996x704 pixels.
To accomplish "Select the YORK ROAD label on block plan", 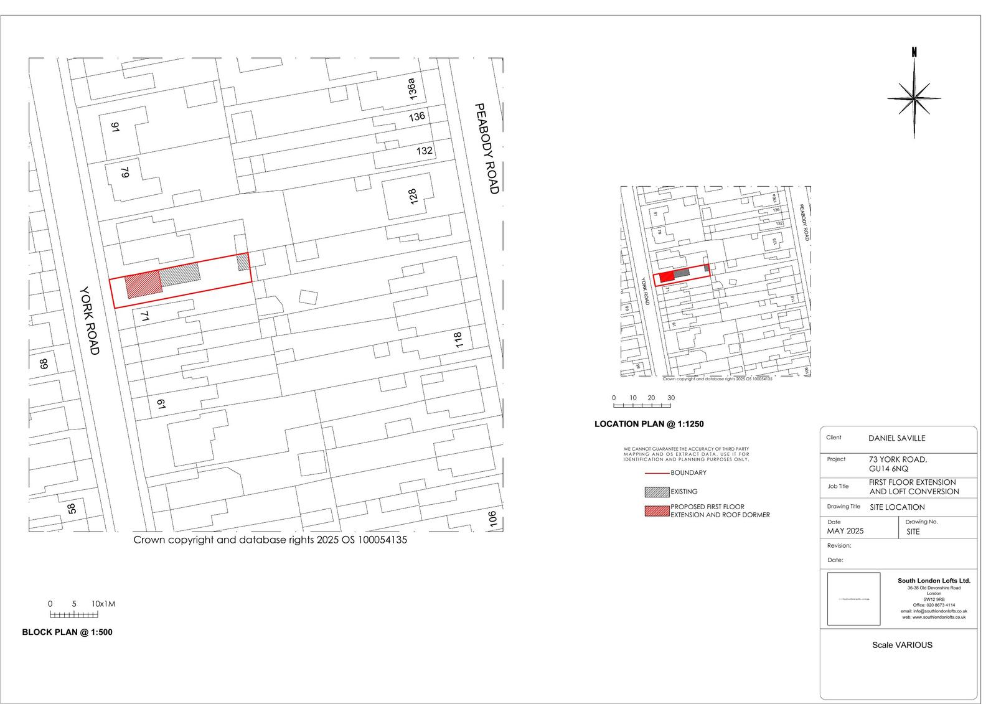I will tap(90, 321).
